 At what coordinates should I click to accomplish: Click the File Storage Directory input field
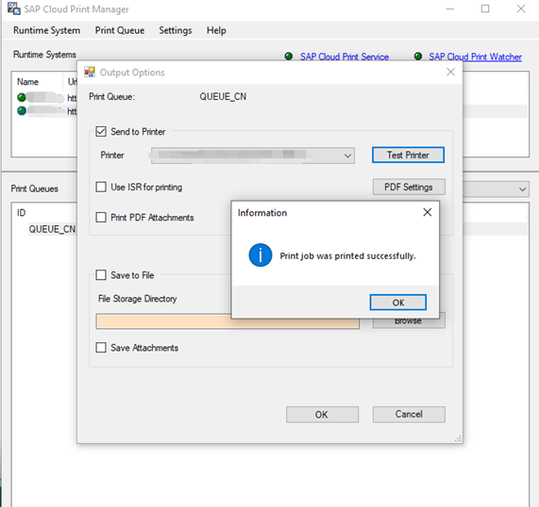pyautogui.click(x=227, y=321)
